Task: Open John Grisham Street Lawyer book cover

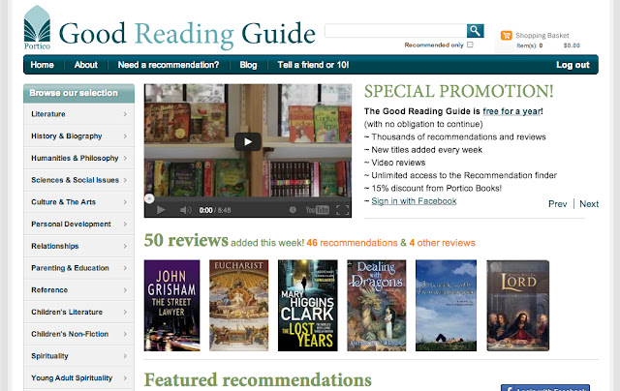Action: point(172,305)
